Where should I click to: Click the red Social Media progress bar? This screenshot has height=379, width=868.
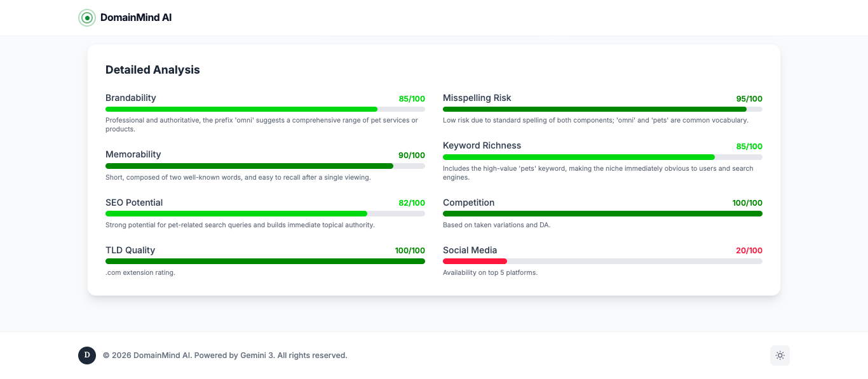coord(602,262)
